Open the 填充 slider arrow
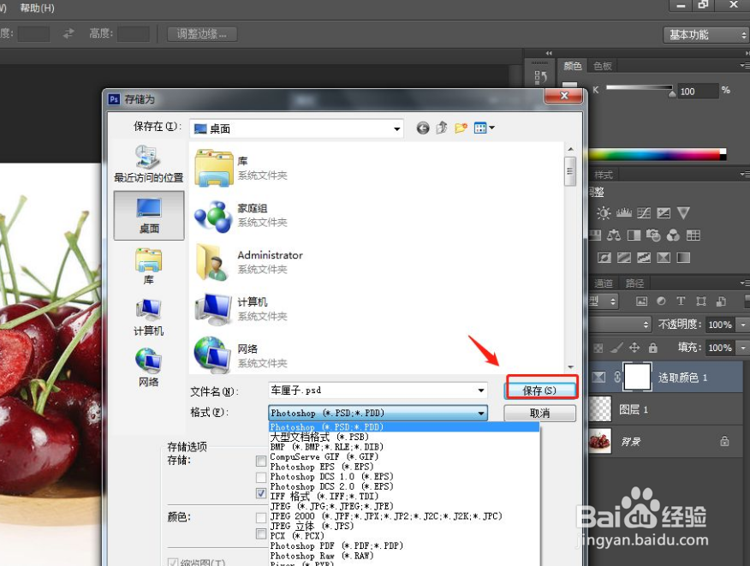 tap(743, 348)
